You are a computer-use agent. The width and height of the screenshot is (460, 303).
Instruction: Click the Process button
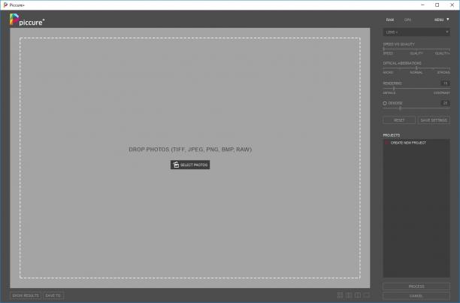tap(416, 286)
